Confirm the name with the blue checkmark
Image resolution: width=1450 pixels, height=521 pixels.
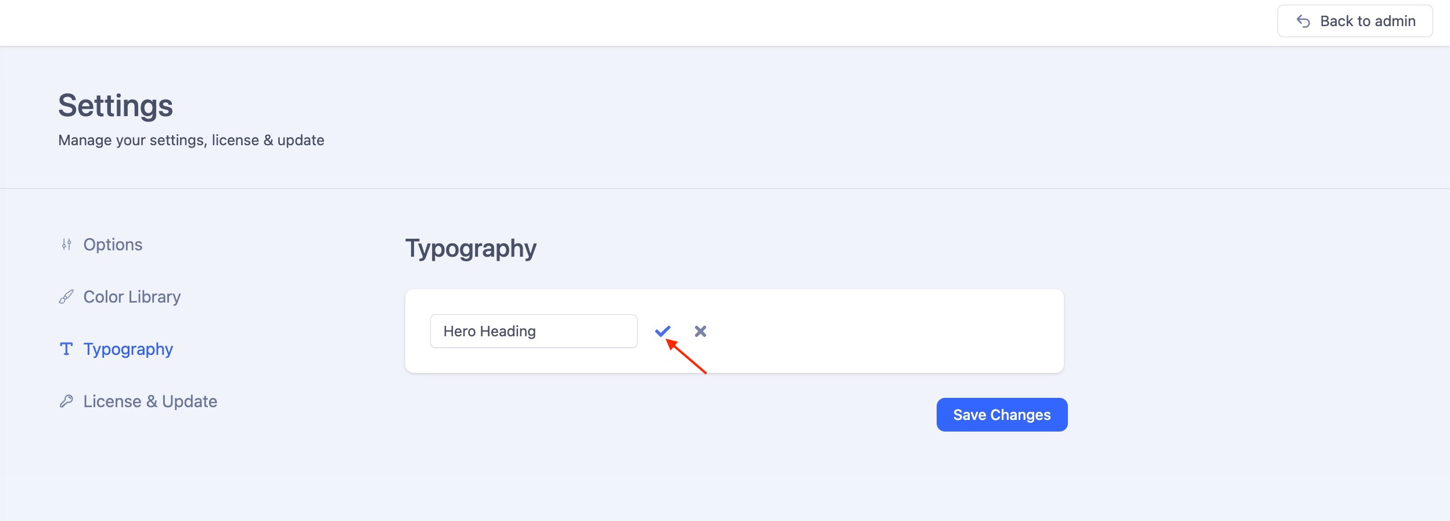click(x=663, y=331)
